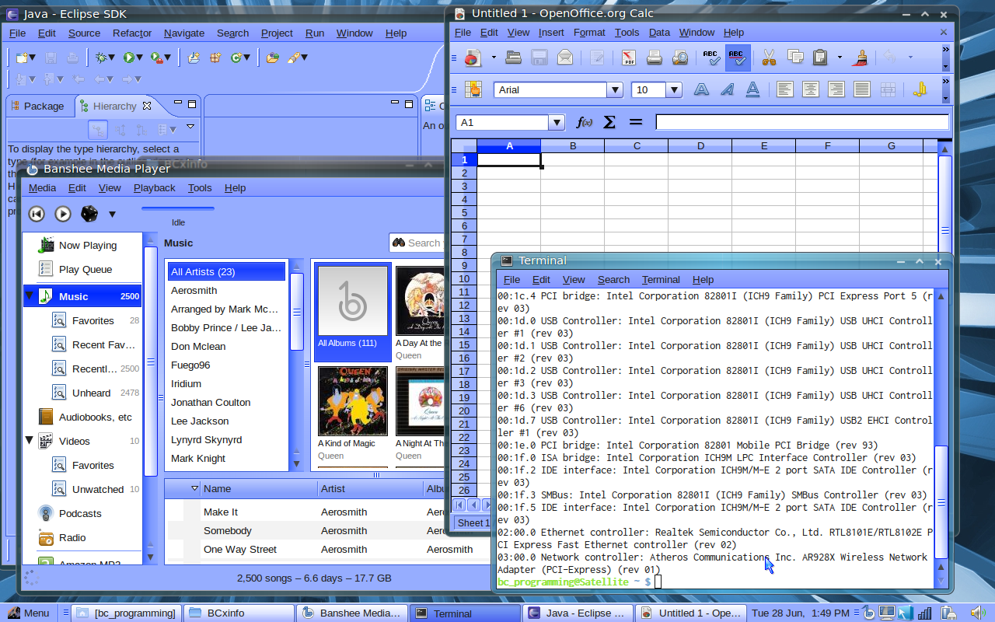Open the shuffle mode dropdown arrow in Banshee
Screen dimensions: 995x622
pos(112,215)
